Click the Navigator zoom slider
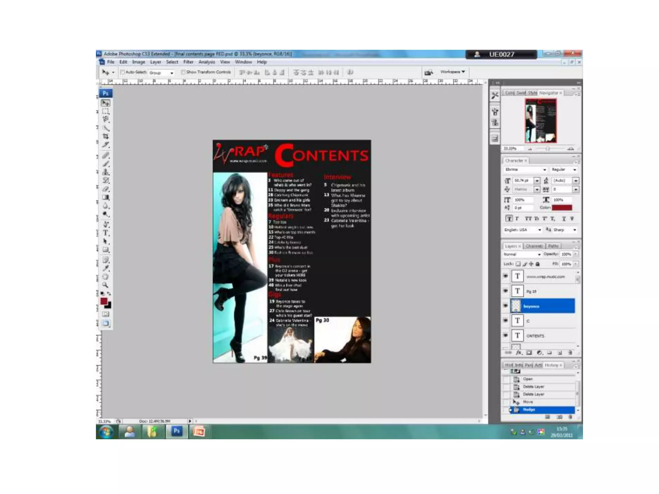The height and width of the screenshot is (494, 659). pyautogui.click(x=547, y=149)
